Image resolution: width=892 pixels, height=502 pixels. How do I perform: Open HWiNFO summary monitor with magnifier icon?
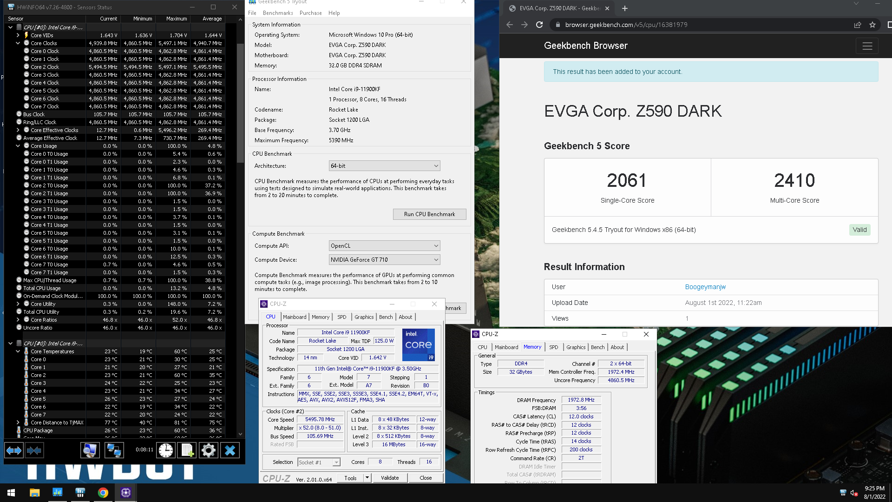(x=90, y=450)
